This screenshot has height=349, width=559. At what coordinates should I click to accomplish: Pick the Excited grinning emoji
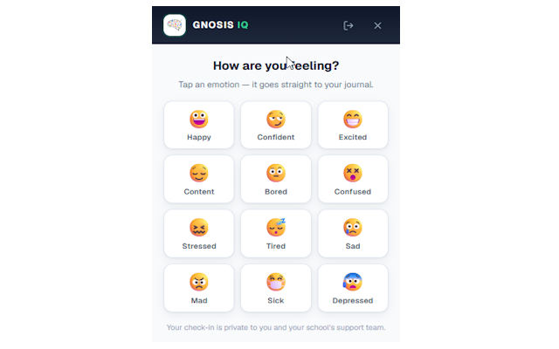(353, 119)
